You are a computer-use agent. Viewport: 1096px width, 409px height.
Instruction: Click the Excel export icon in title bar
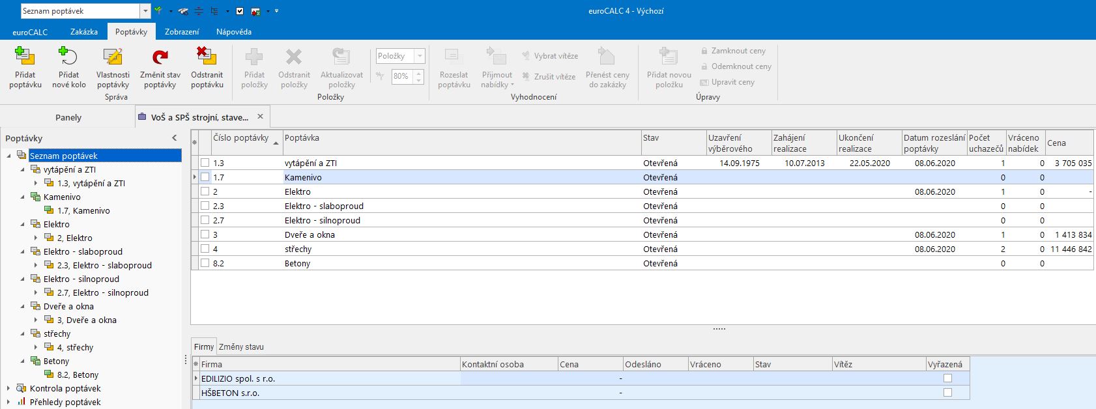click(x=255, y=11)
